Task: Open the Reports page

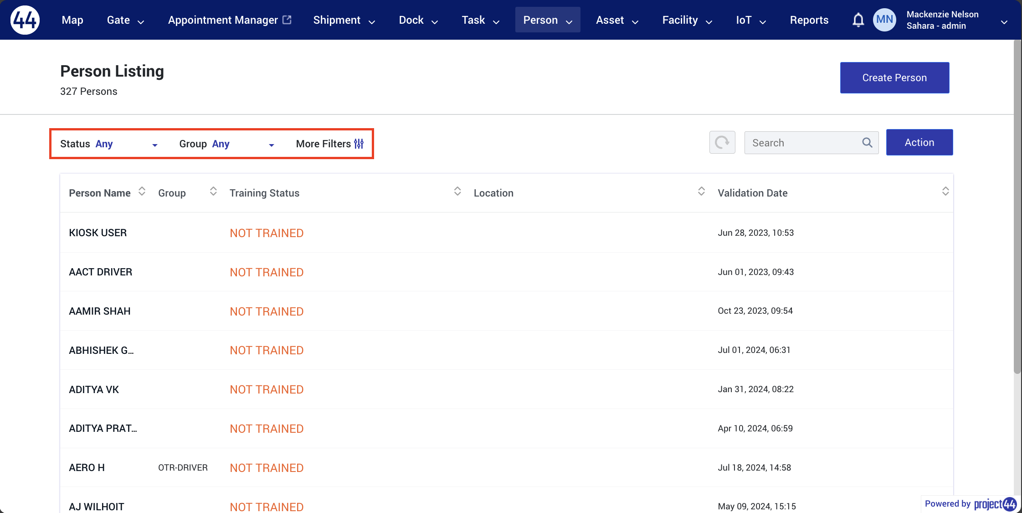Action: point(809,20)
